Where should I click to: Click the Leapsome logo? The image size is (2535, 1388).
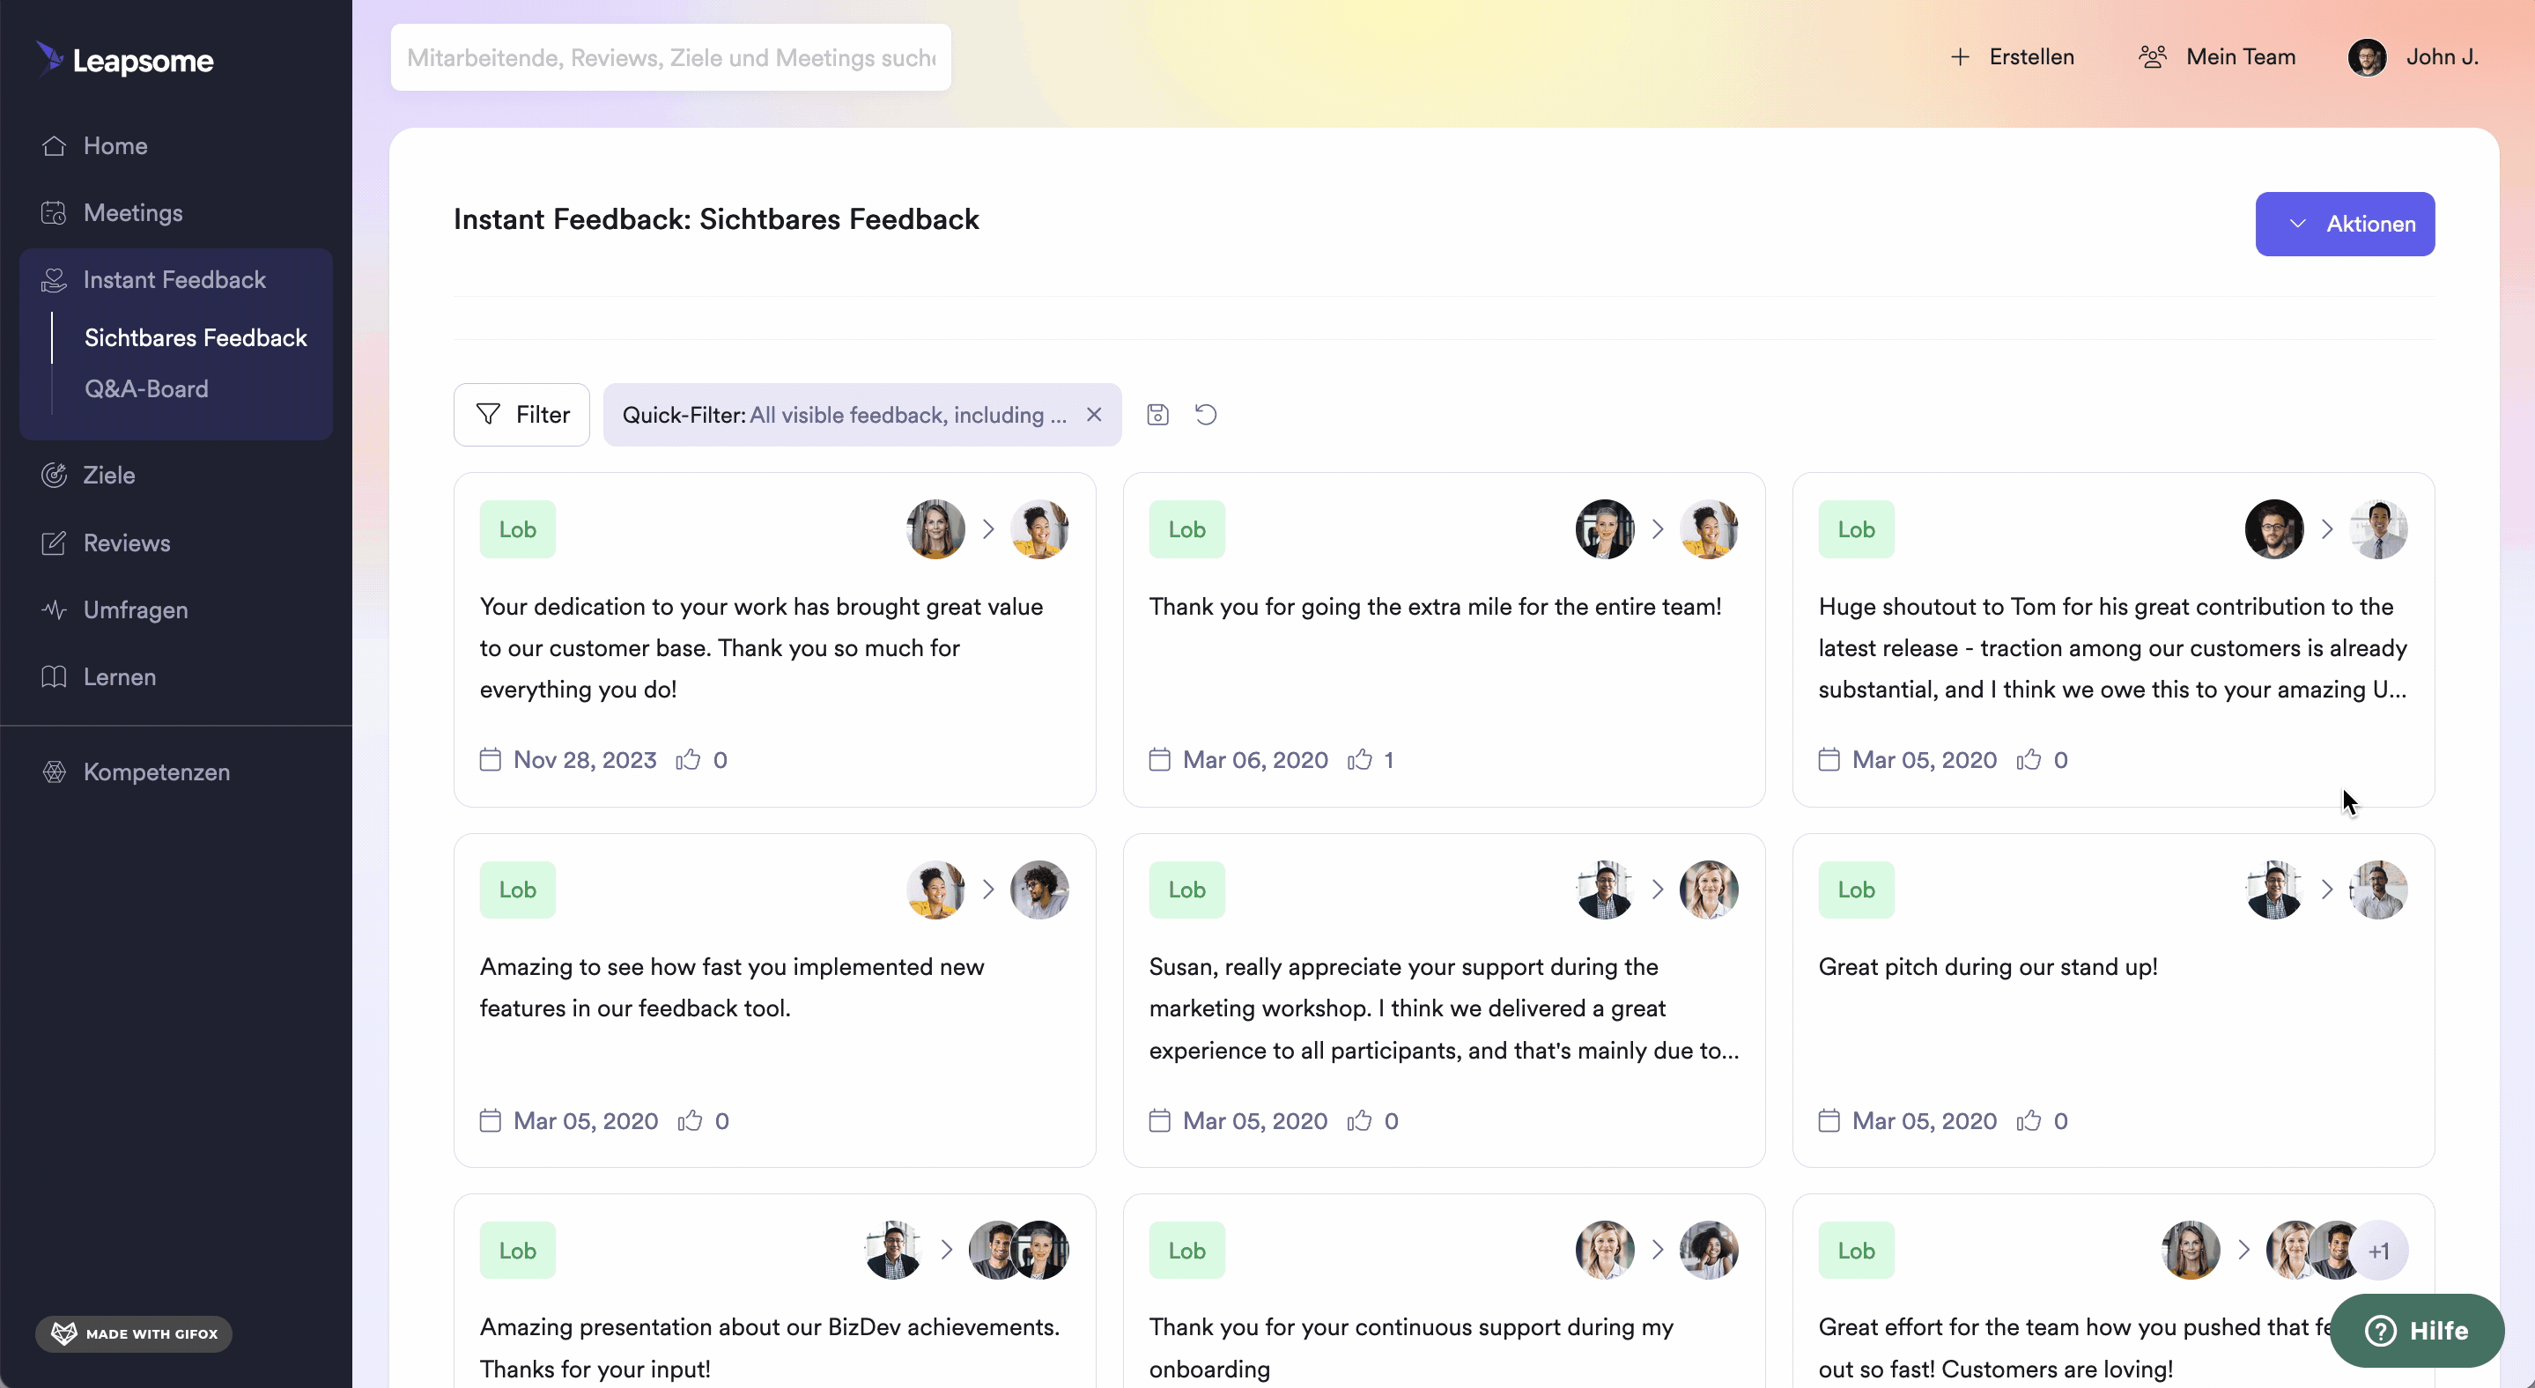click(125, 60)
